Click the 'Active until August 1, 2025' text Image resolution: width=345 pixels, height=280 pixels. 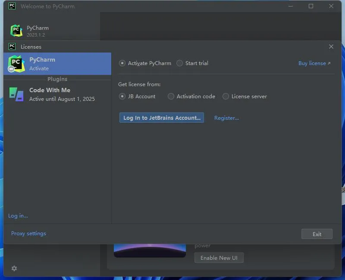click(62, 99)
